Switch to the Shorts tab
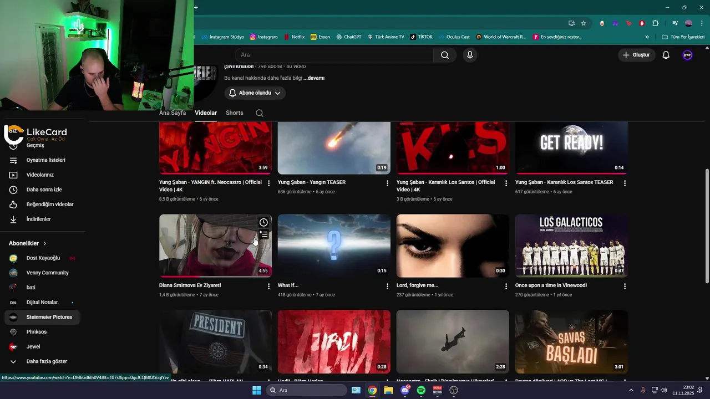This screenshot has height=399, width=710. click(235, 113)
